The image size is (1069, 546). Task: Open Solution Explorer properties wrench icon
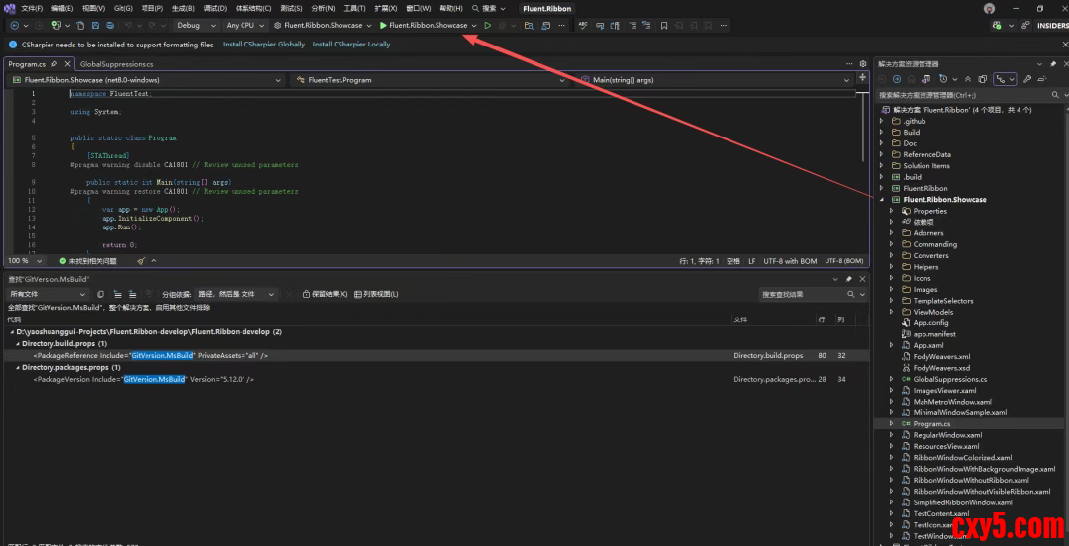[1028, 79]
